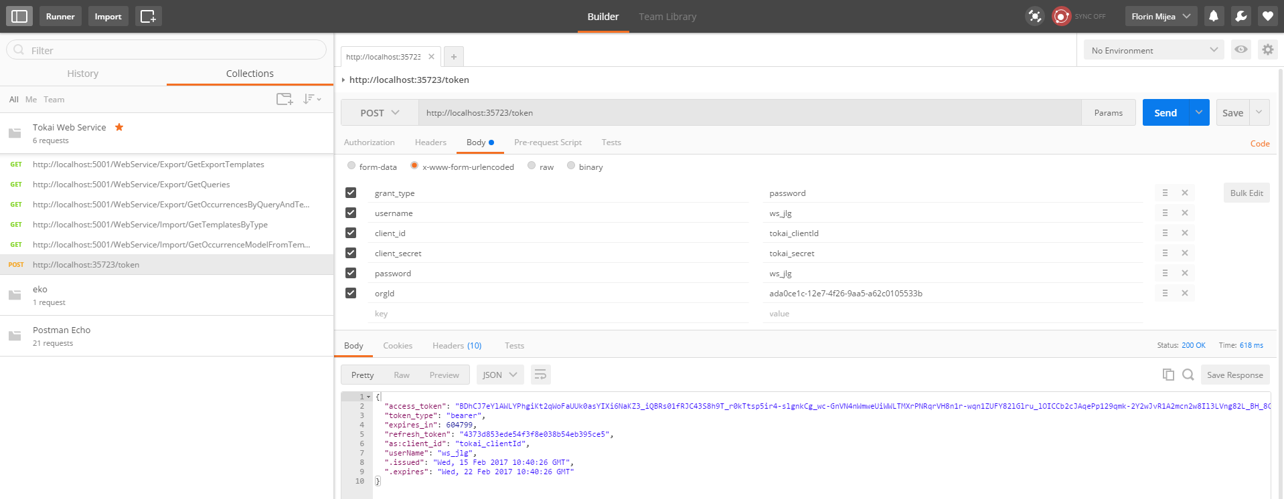Create a new collection folder icon
Screen dimensions: 1284x499
pyautogui.click(x=285, y=99)
